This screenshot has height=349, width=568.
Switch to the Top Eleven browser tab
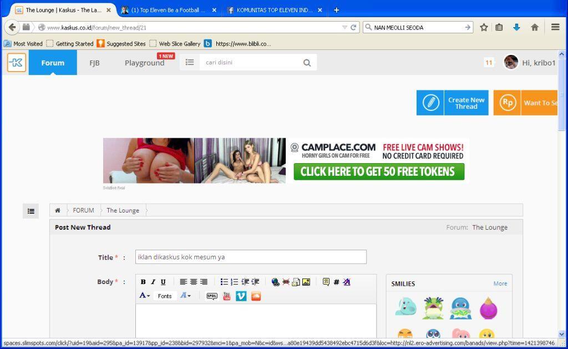[x=169, y=10]
